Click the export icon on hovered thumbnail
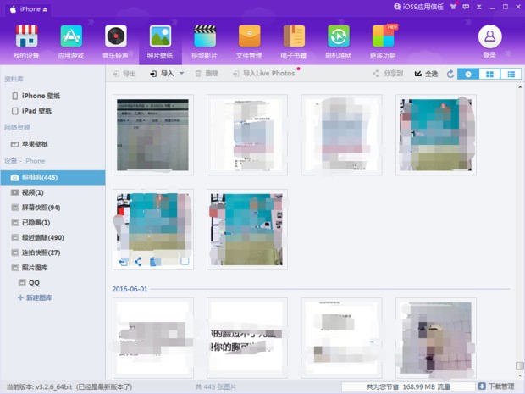Image resolution: width=525 pixels, height=394 pixels. [123, 262]
